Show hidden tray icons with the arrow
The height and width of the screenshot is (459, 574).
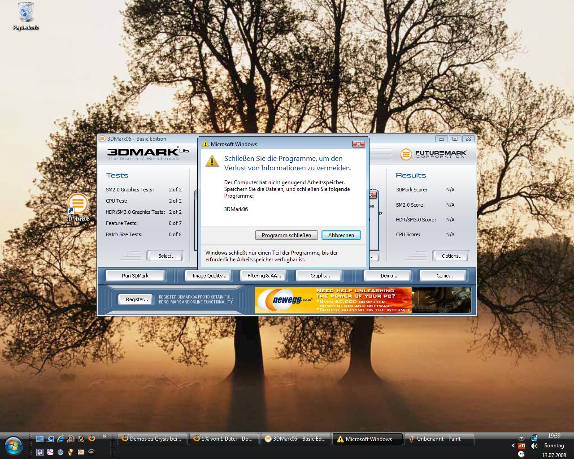[513, 446]
